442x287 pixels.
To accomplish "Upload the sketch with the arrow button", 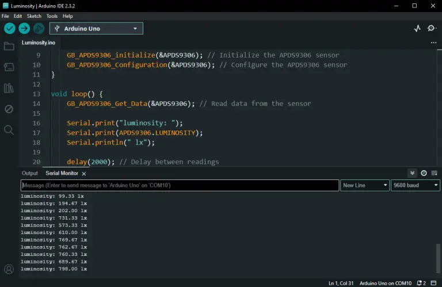I will tap(24, 28).
